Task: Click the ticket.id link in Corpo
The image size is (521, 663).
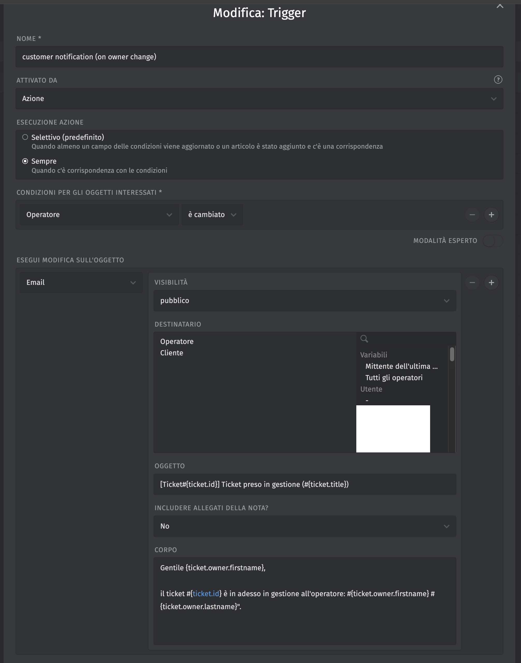Action: pyautogui.click(x=206, y=594)
